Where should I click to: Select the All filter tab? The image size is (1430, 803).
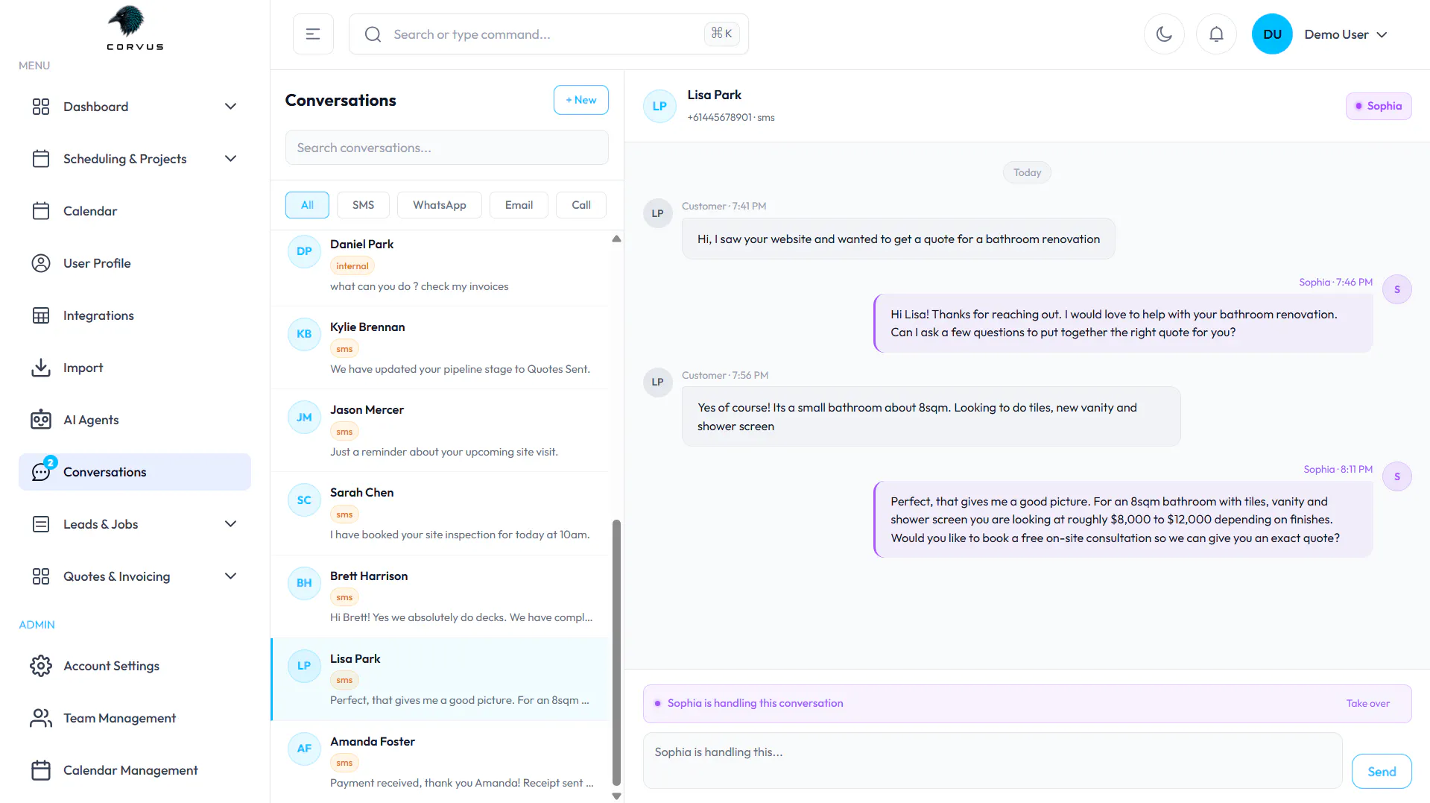(x=307, y=205)
